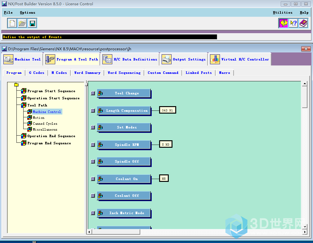Open the Length Compensation event button

[124, 111]
